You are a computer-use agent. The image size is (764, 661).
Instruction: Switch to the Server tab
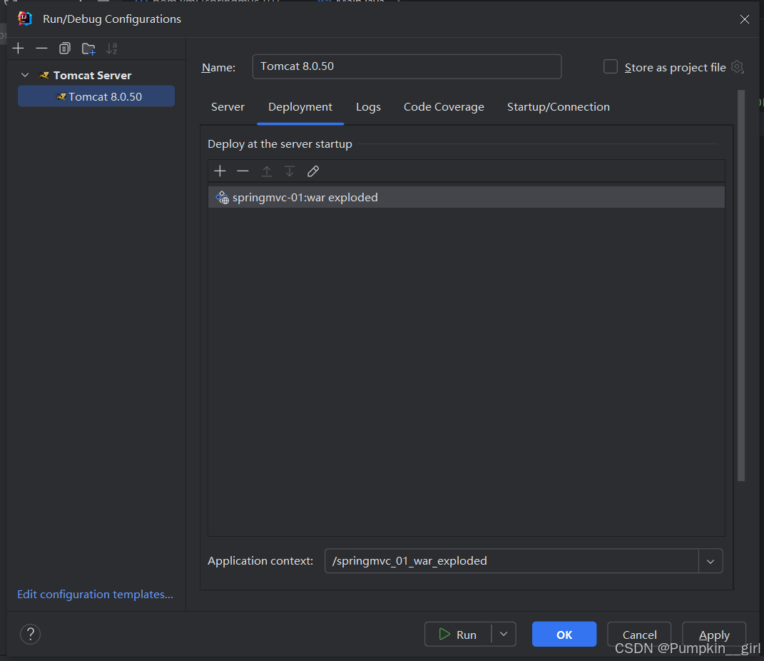pos(228,107)
